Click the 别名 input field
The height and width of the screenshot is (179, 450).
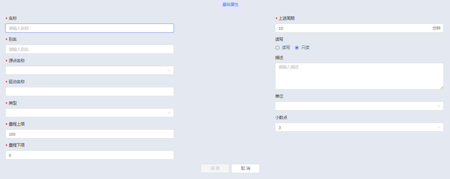(x=89, y=49)
